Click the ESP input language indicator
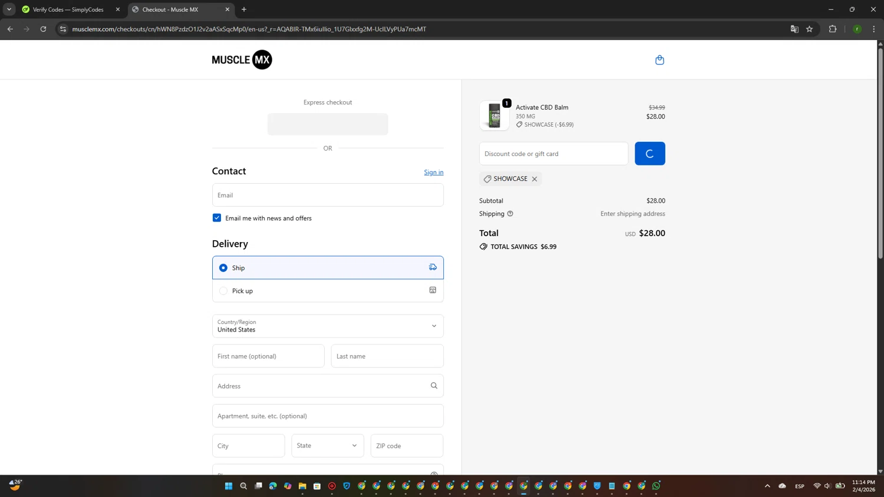This screenshot has height=497, width=884. 800,486
